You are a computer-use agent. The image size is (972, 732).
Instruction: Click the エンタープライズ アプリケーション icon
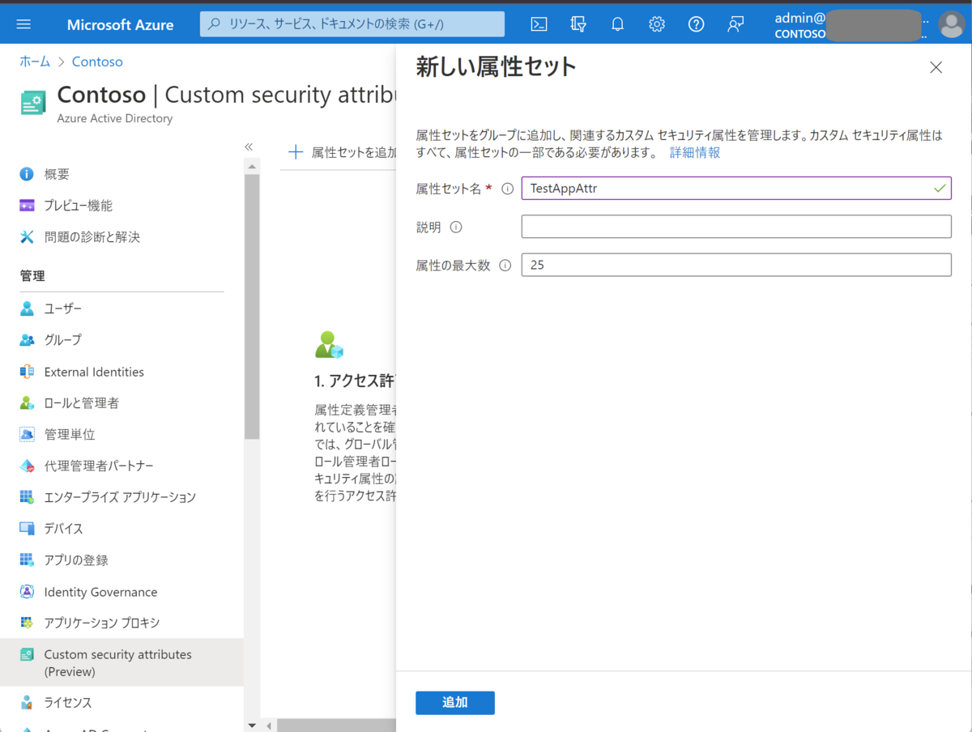[28, 497]
